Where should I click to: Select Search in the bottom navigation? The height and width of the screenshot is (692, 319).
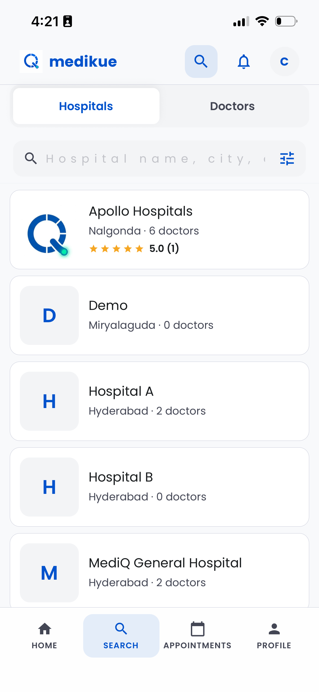pos(121,636)
